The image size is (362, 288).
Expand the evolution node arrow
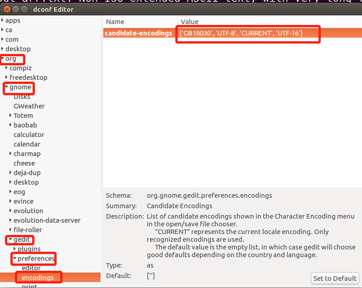point(10,210)
